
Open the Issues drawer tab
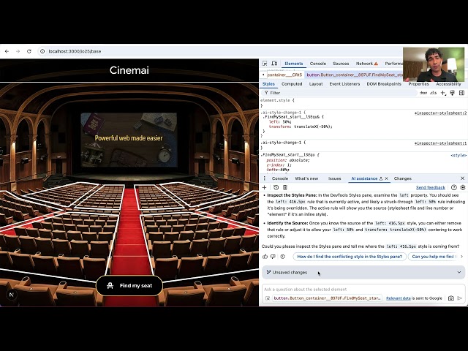click(335, 178)
